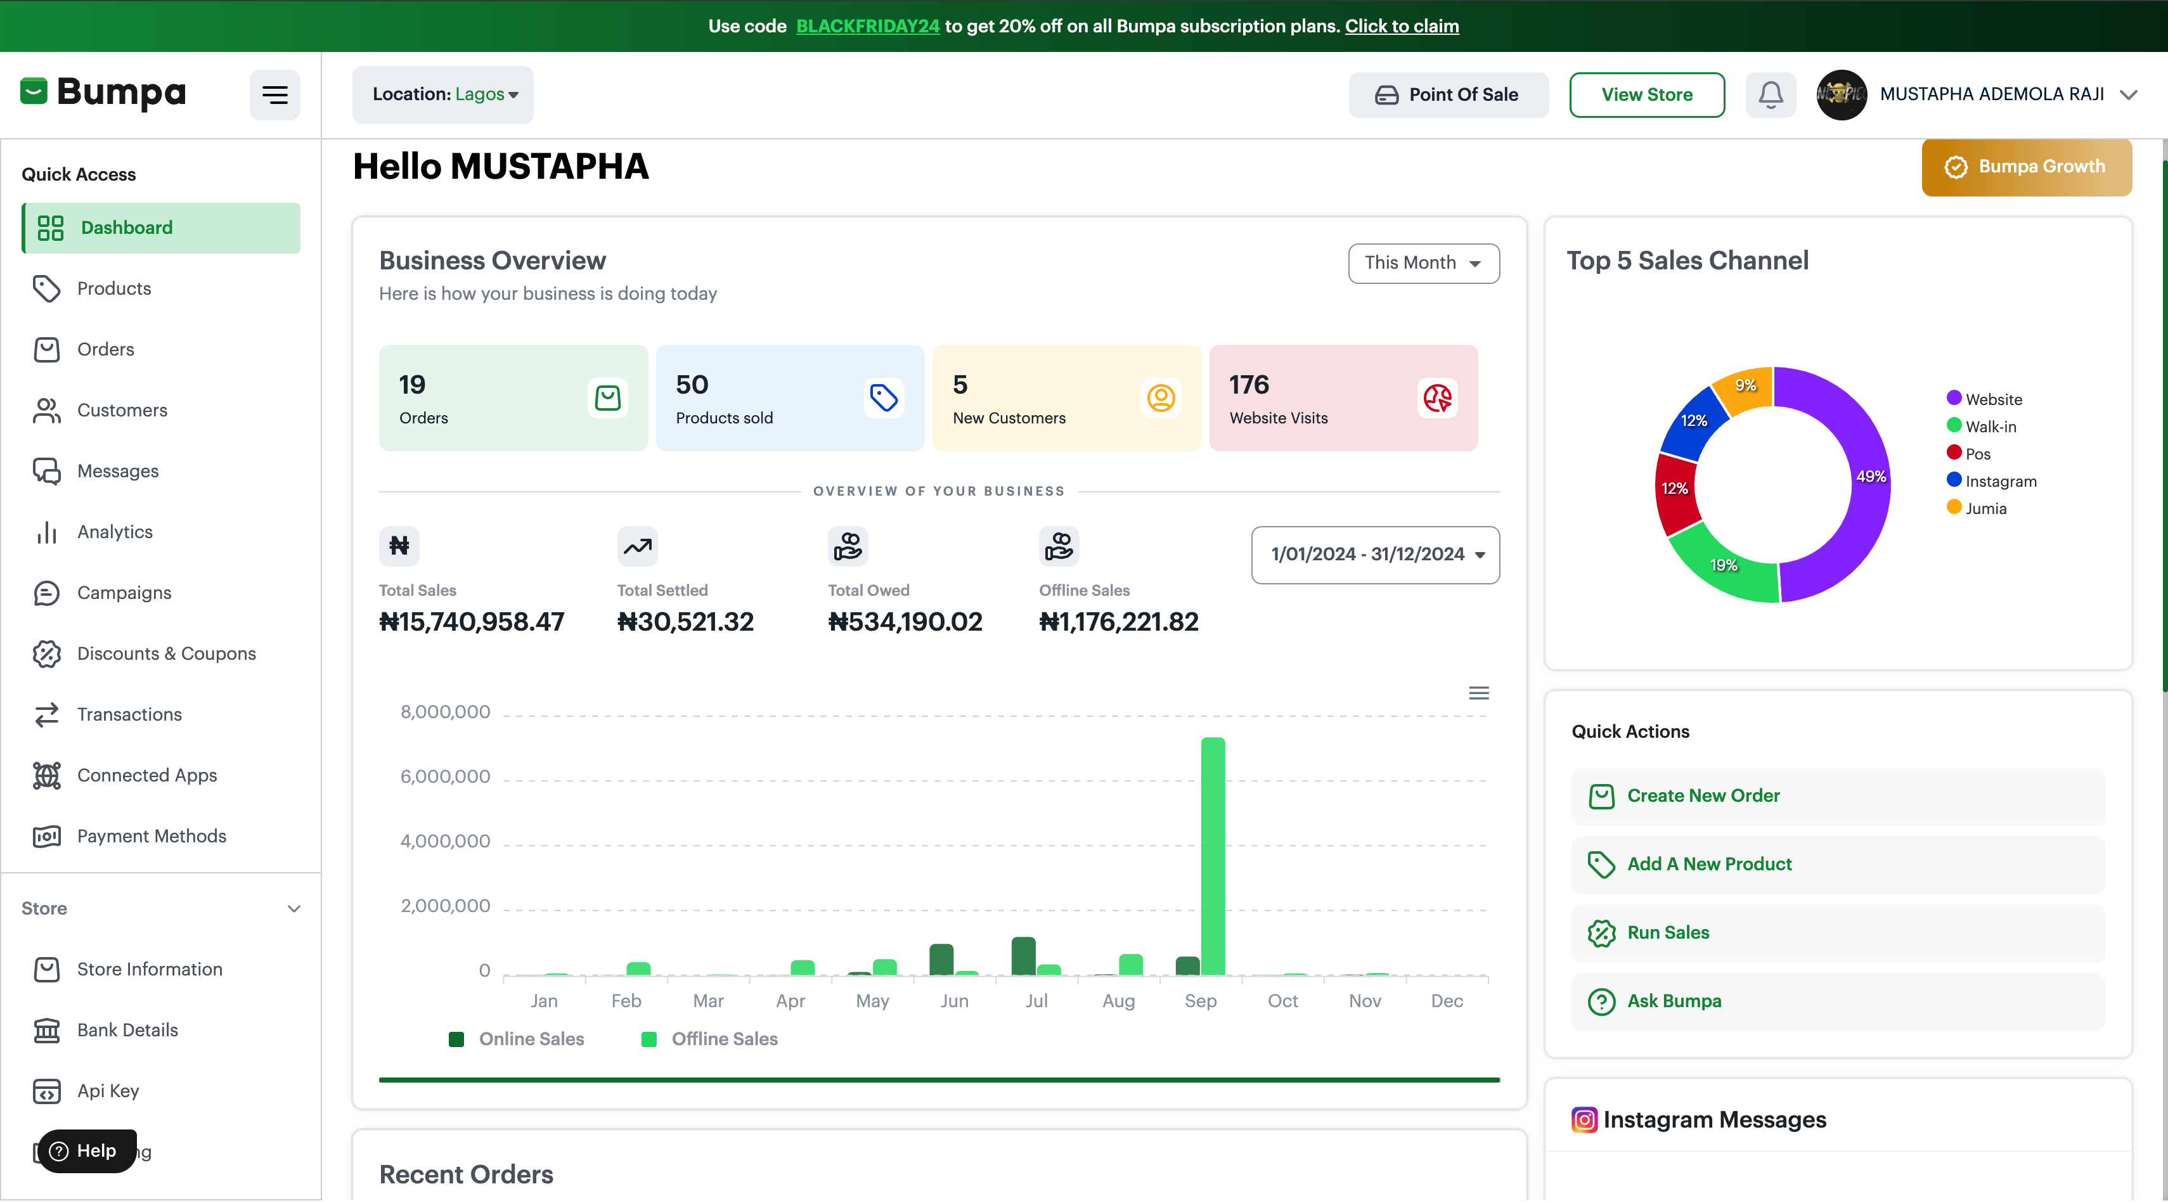Image resolution: width=2168 pixels, height=1203 pixels.
Task: Click the Offline Sales hand-coins icon
Action: (x=1059, y=546)
